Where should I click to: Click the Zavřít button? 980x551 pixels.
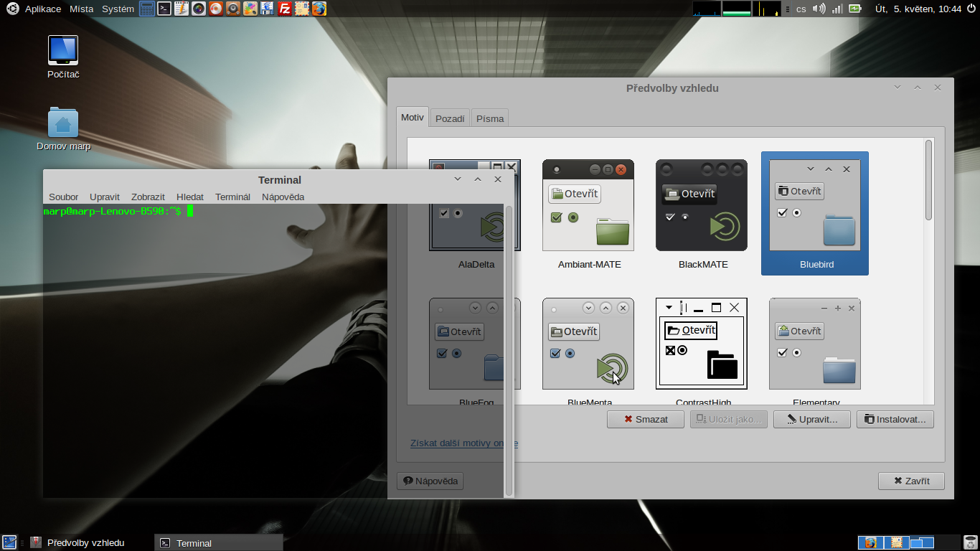[x=911, y=481]
